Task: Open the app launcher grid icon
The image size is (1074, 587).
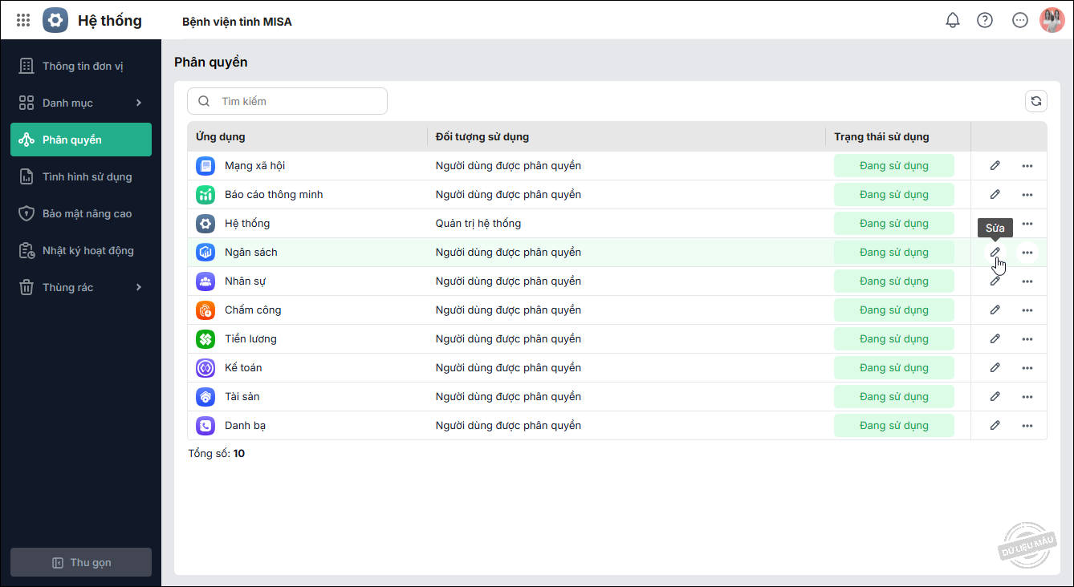Action: [23, 20]
